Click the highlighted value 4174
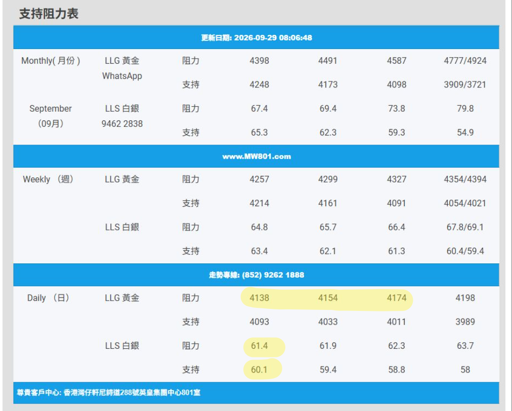This screenshot has height=411, width=512. click(397, 298)
